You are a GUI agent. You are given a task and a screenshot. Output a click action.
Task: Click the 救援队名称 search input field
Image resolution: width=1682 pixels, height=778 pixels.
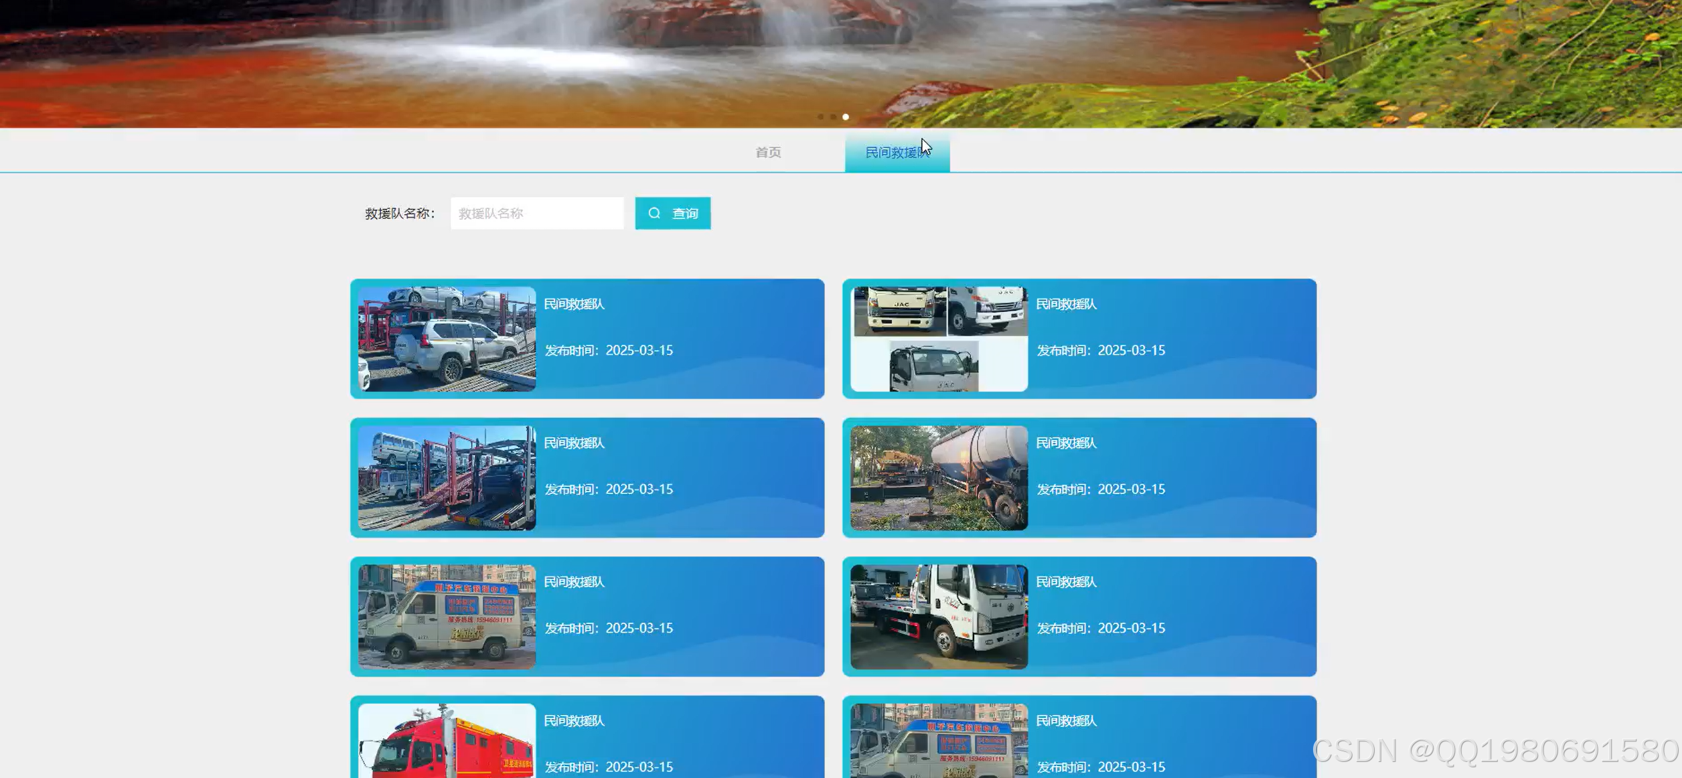tap(536, 213)
